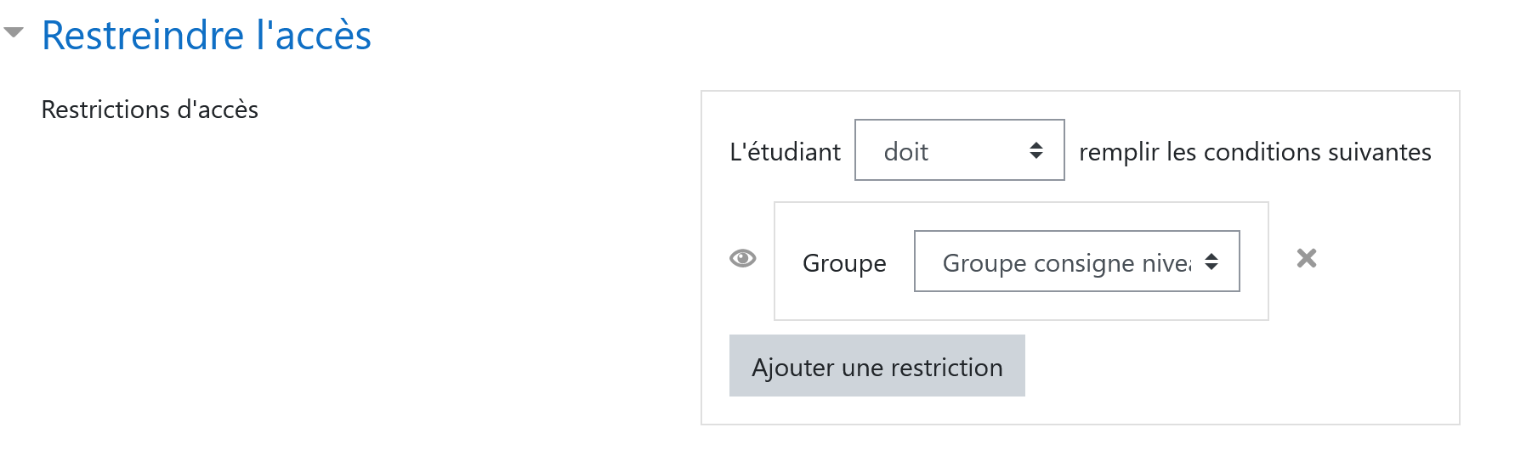This screenshot has height=450, width=1532.
Task: Click the up-down arrows of the doit selector
Action: tap(1036, 150)
